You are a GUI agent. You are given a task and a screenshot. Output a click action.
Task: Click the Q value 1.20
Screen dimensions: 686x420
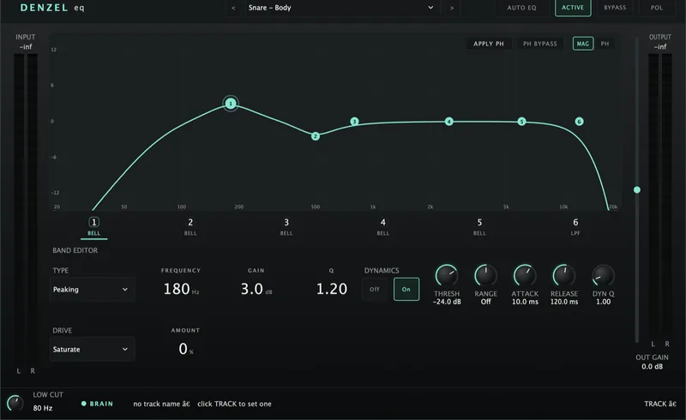coord(332,289)
